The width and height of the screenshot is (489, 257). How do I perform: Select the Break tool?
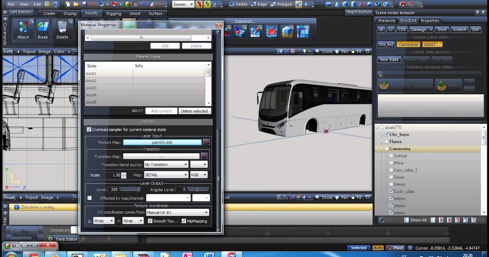[x=42, y=29]
